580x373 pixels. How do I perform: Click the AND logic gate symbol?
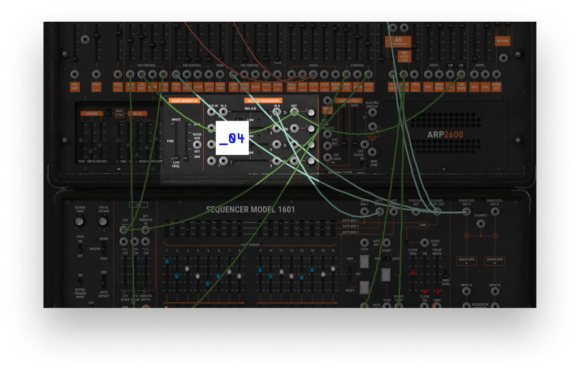[423, 224]
